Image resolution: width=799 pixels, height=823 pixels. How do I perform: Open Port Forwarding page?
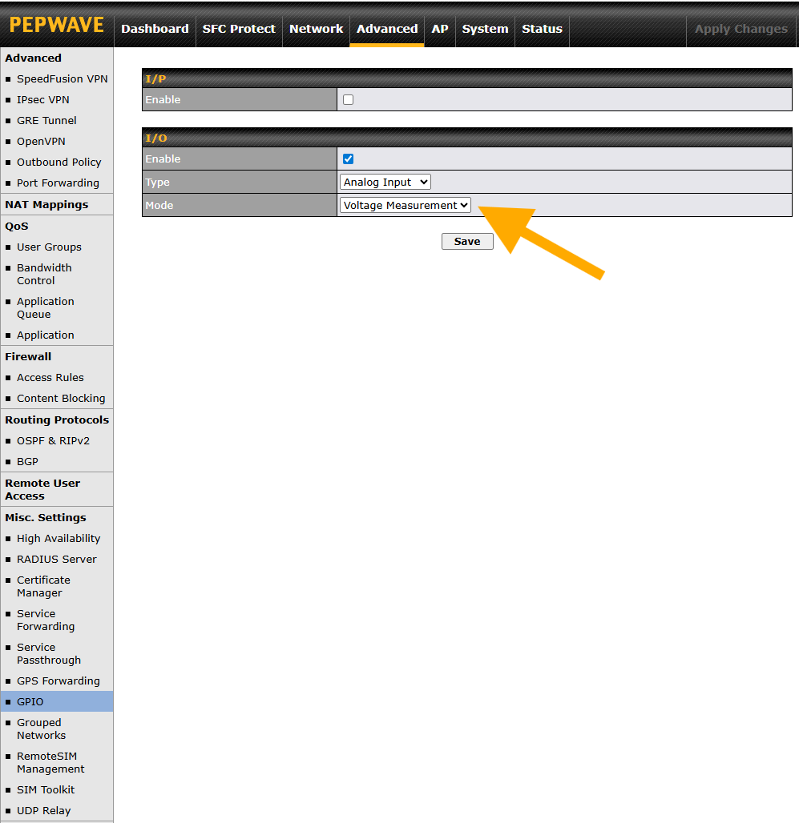[x=58, y=183]
